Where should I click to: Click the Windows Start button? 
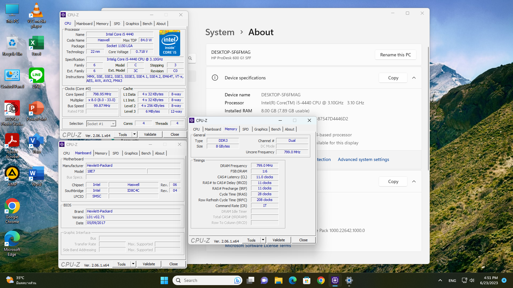(x=164, y=280)
